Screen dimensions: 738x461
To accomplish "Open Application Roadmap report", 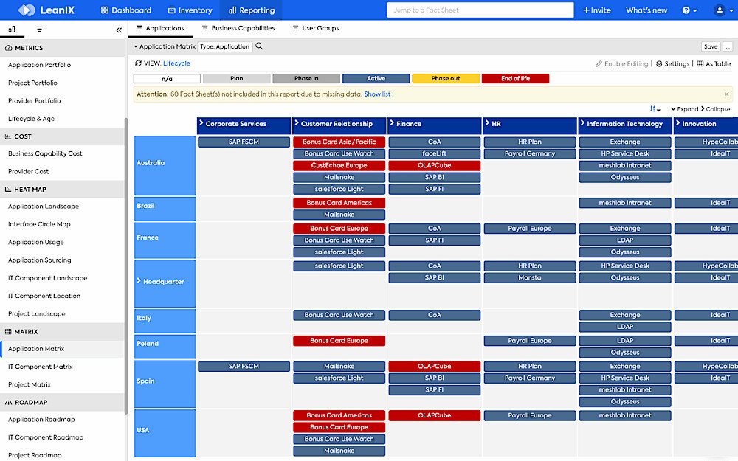I will coord(41,419).
